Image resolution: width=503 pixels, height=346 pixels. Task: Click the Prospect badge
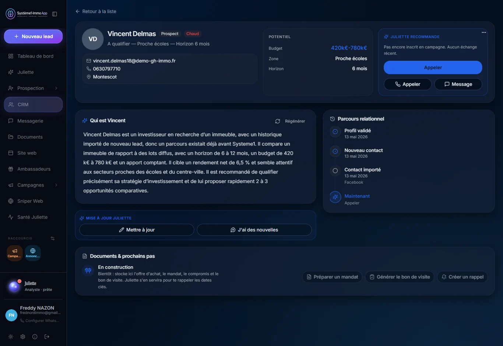pos(170,34)
